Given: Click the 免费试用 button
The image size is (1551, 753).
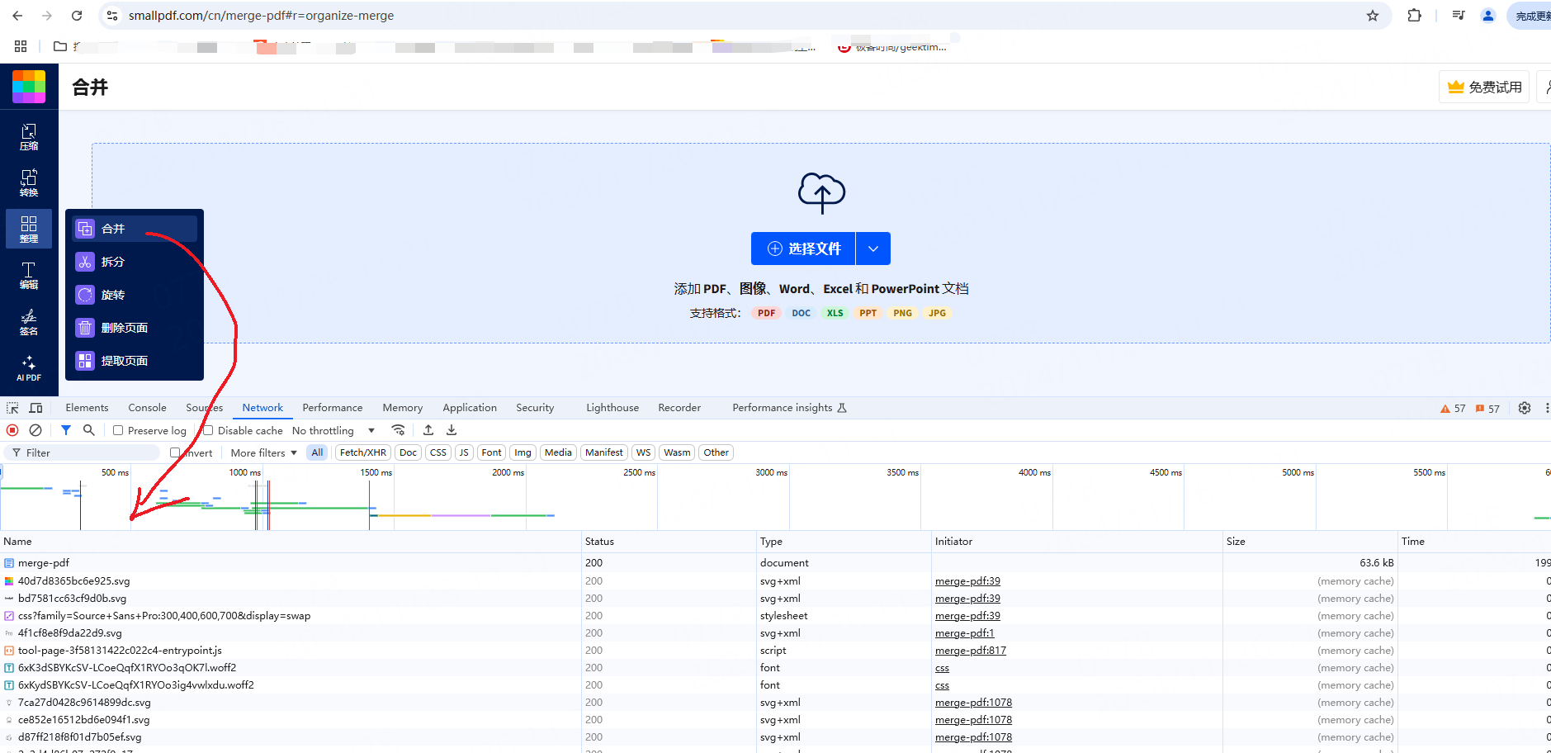Looking at the screenshot, I should click(1484, 87).
